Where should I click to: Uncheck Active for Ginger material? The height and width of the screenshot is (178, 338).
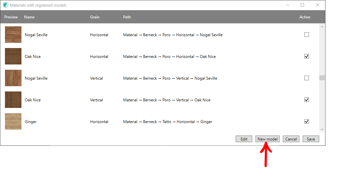(306, 121)
